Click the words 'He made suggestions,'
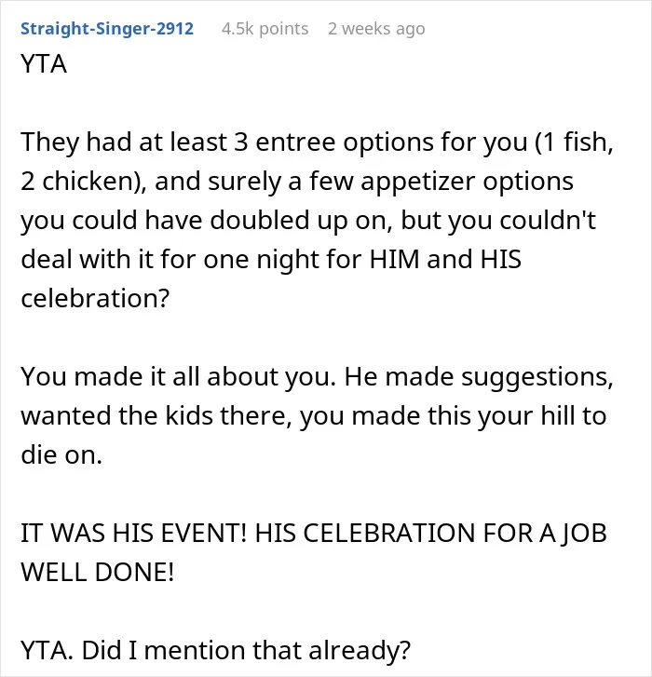Screen dimensions: 652x677 click(x=479, y=377)
